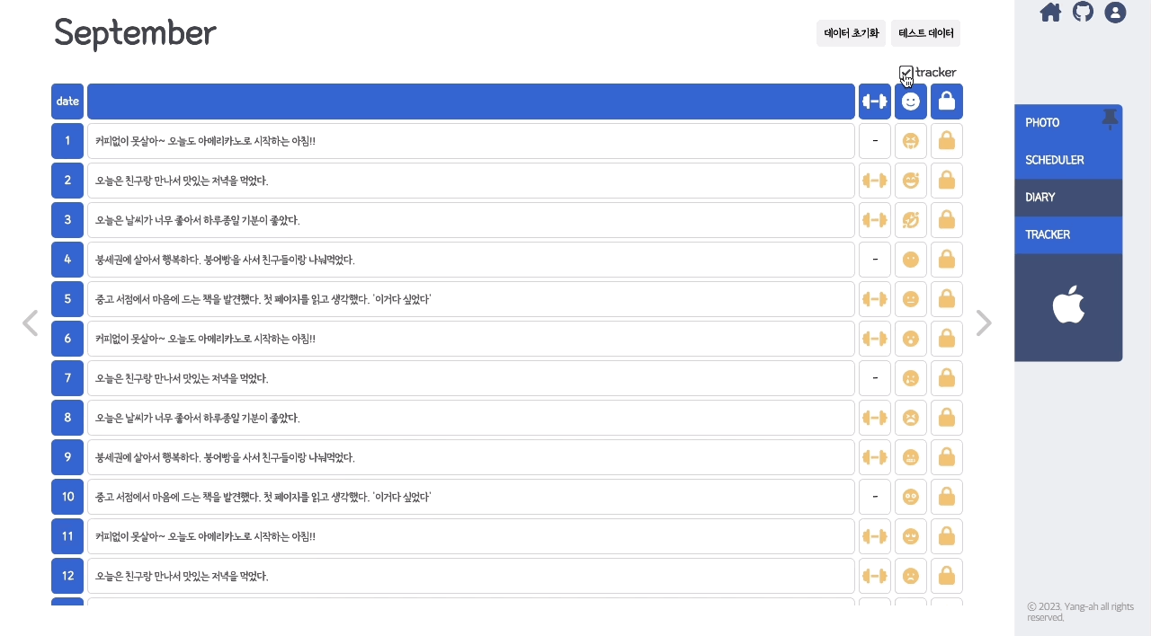Viewport: 1151px width, 636px height.
Task: Click the dumbbell icon for day 8
Action: pyautogui.click(x=875, y=418)
